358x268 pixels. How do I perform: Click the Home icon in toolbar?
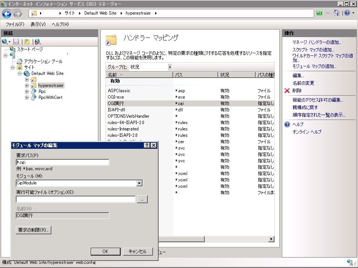[x=336, y=13]
